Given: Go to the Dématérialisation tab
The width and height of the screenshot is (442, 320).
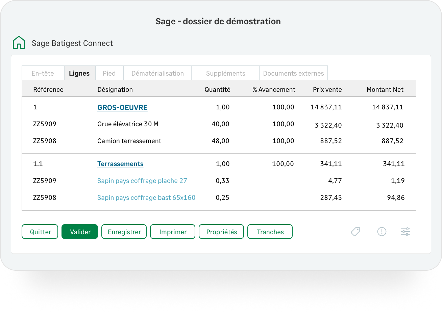Looking at the screenshot, I should click(x=157, y=73).
